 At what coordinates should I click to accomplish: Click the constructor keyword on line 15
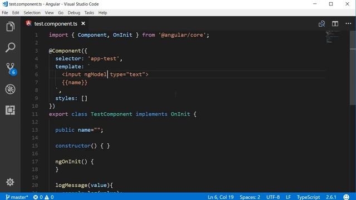coord(73,146)
